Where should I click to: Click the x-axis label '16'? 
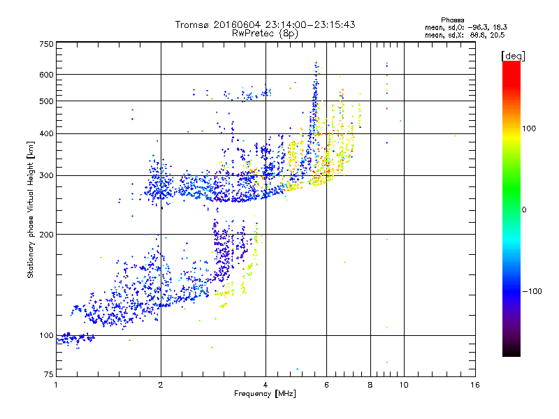click(x=475, y=385)
